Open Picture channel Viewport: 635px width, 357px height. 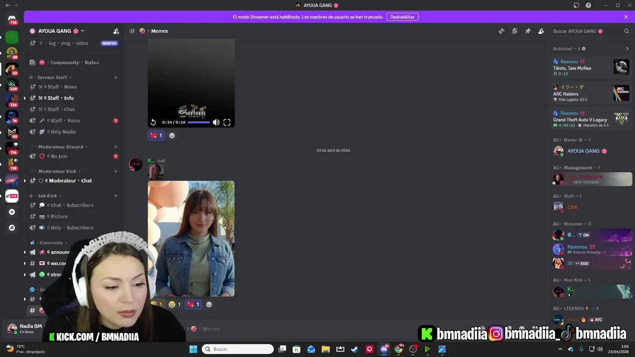73,216
